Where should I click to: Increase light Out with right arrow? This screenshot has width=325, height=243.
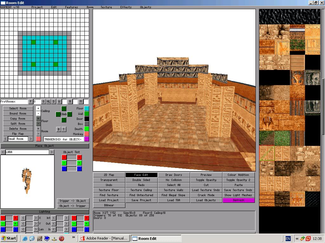point(66,224)
